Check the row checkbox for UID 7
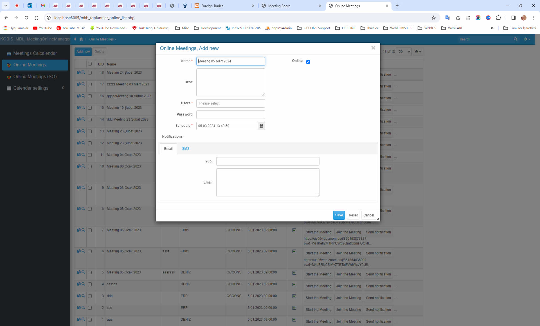 [90, 230]
